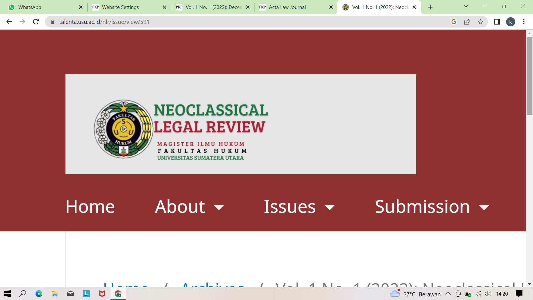Open Chrome three-dot menu
This screenshot has height=300, width=533.
click(524, 22)
